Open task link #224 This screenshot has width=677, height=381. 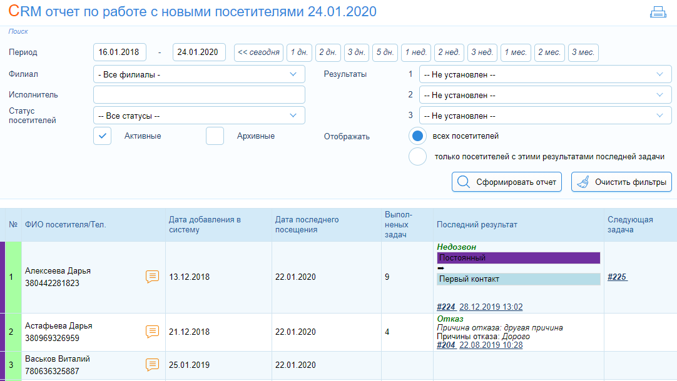tap(447, 307)
